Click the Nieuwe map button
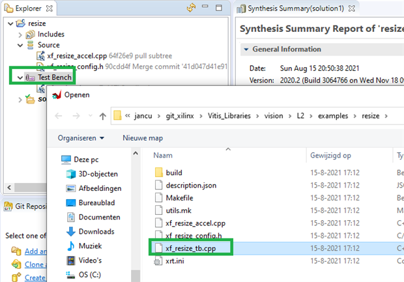 [143, 138]
